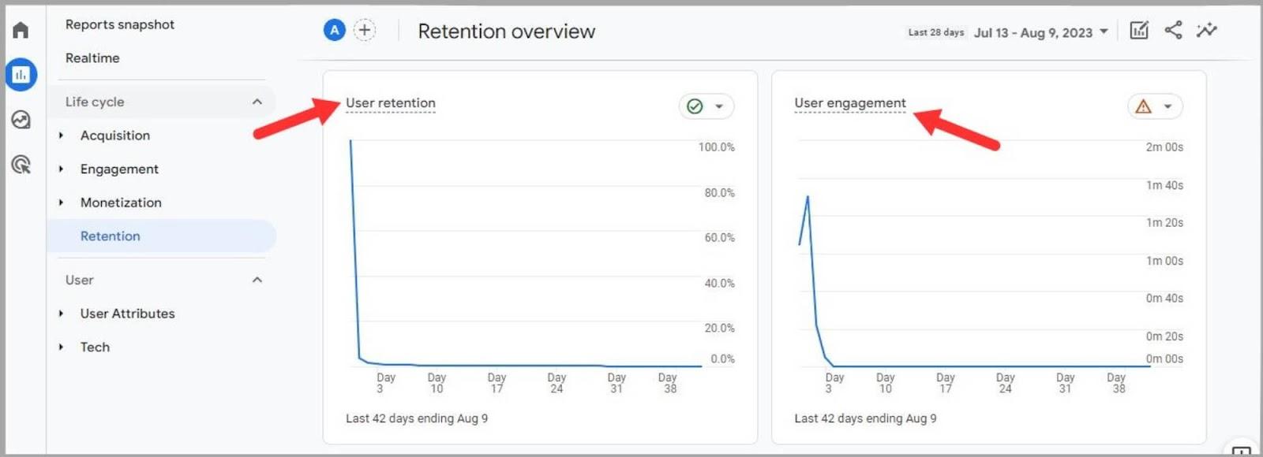Add a new comparison with the plus button
Image resolution: width=1263 pixels, height=457 pixels.
tap(364, 28)
